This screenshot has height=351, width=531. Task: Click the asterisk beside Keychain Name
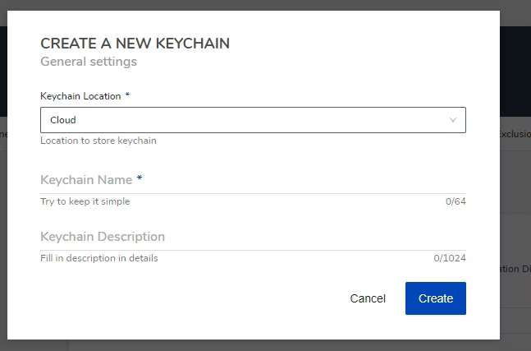[x=140, y=178]
